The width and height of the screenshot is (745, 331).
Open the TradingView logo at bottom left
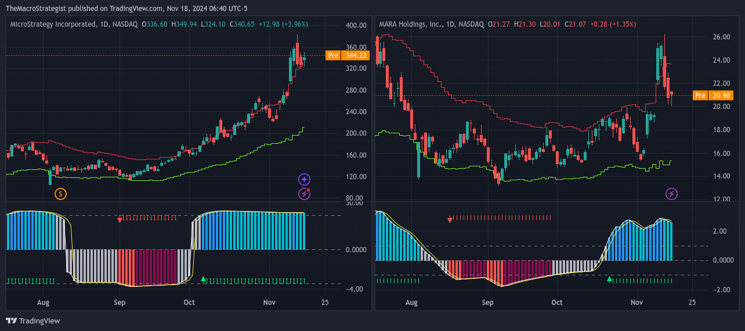(x=33, y=321)
